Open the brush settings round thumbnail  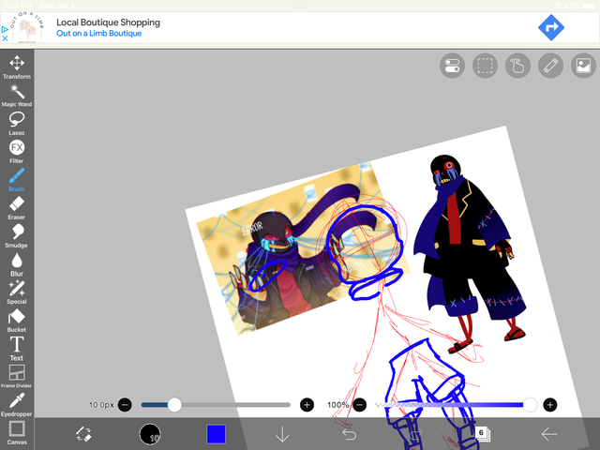coord(150,434)
